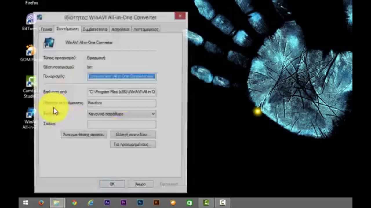
Task: Click the green taskbar app icon
Action: [x=190, y=203]
